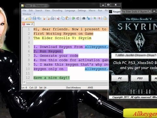Click line number 4 in the margin
The image size is (157, 118).
click(x=29, y=42)
